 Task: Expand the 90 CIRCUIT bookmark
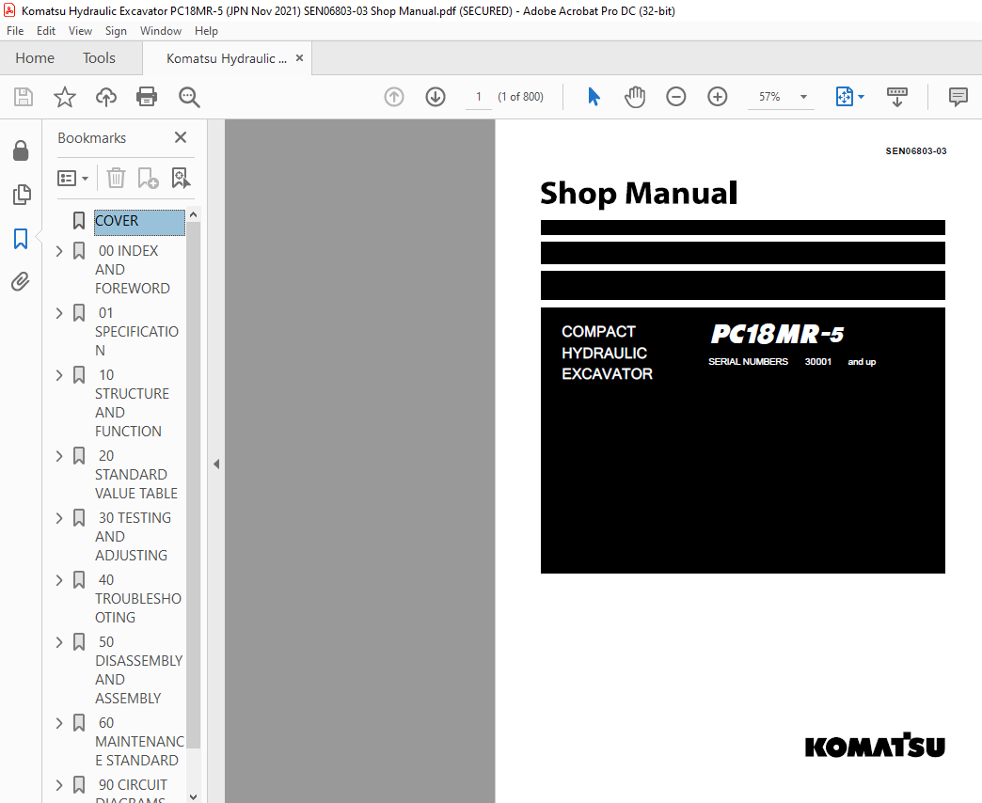click(59, 785)
